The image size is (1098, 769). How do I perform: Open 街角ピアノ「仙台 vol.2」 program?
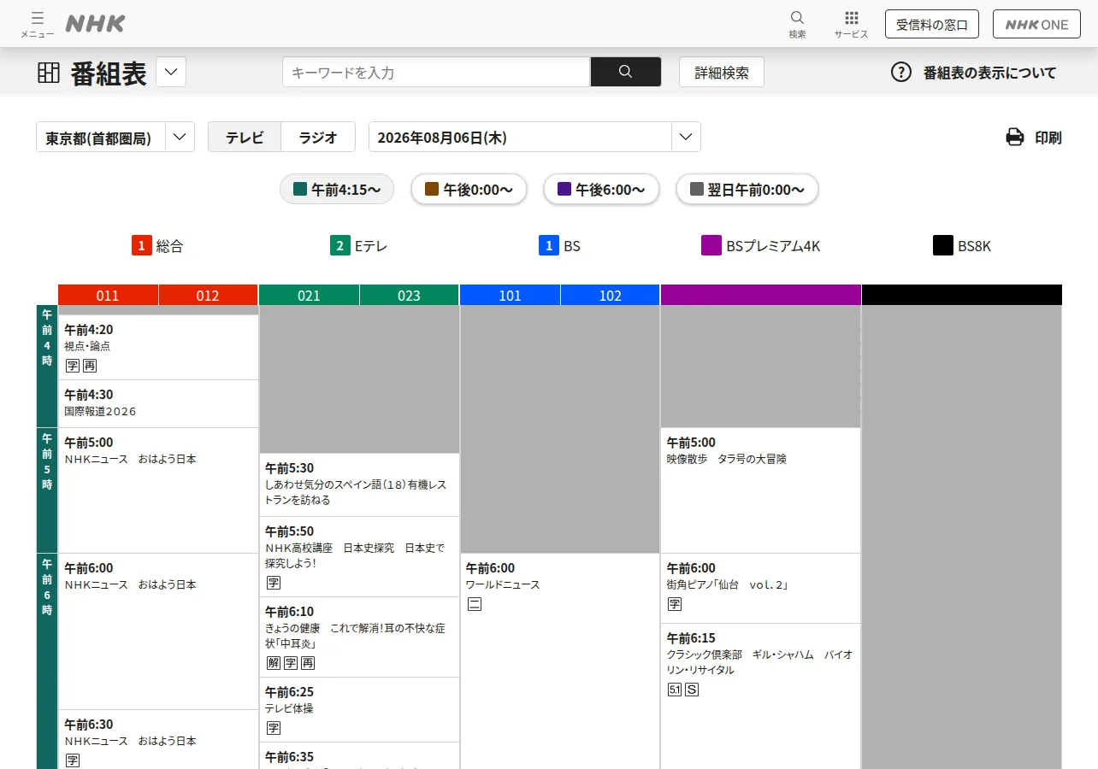click(x=760, y=588)
